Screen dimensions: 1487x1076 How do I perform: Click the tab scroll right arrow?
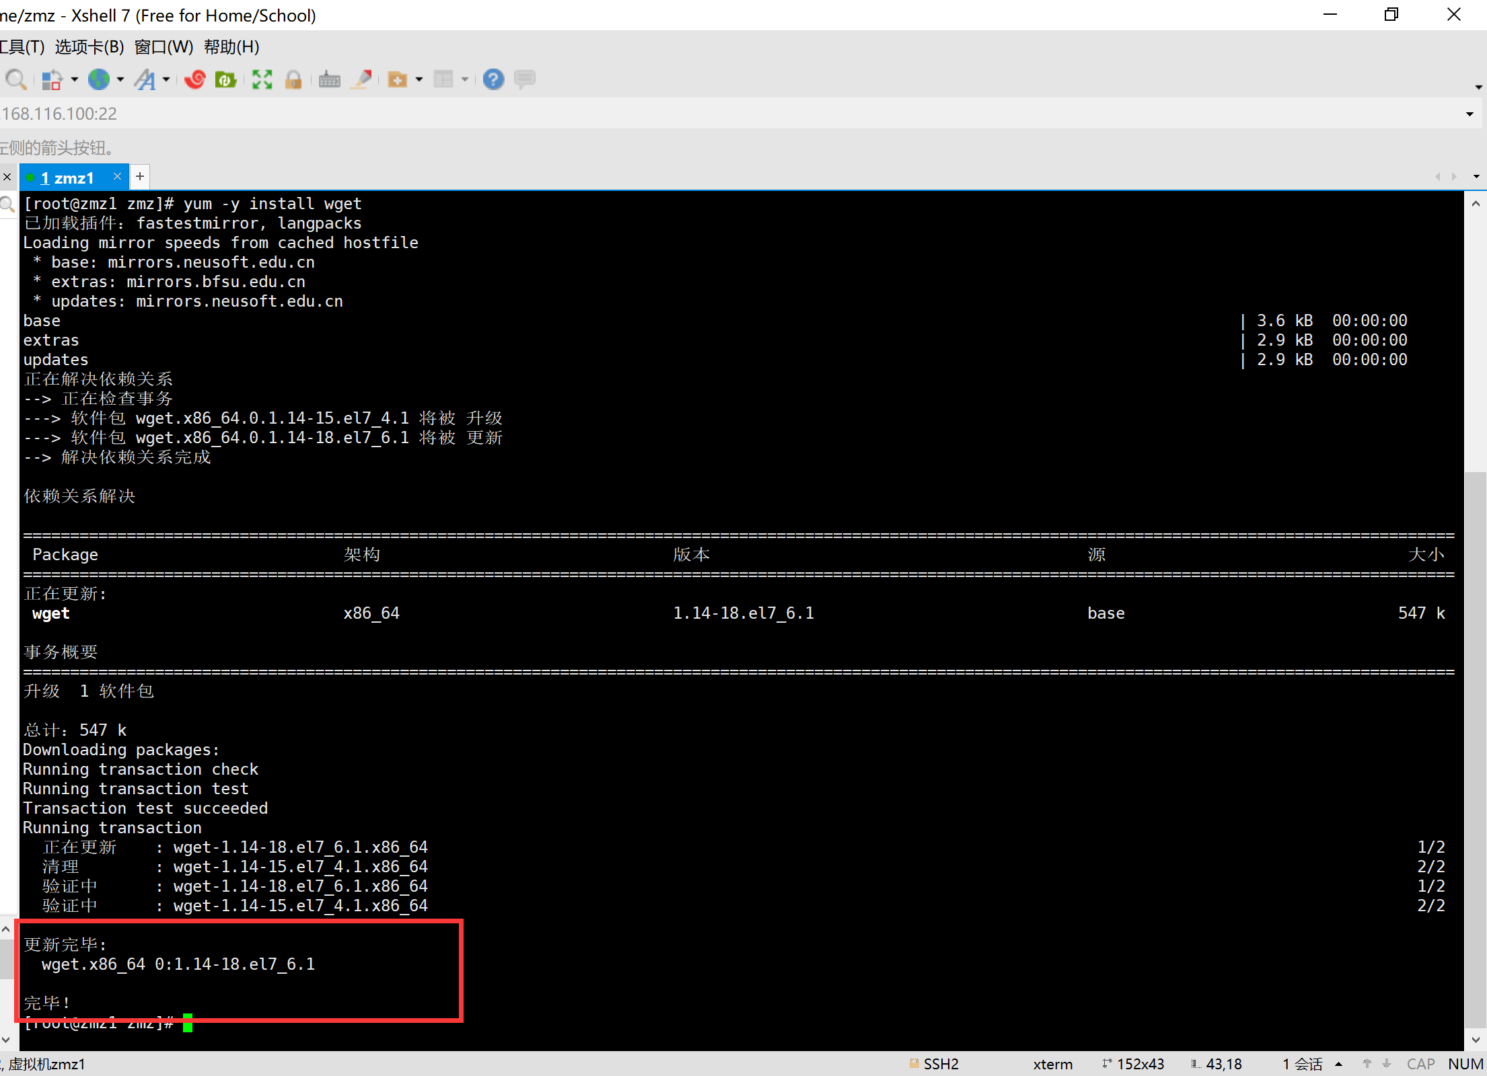[1454, 177]
